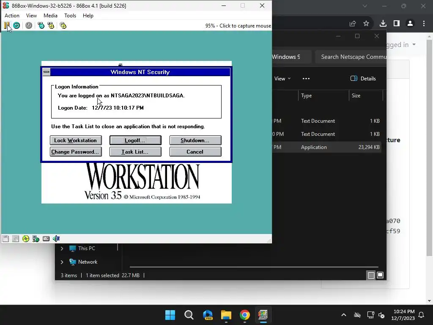
Task: Cancel the Windows NT Security dialog
Action: tap(195, 152)
